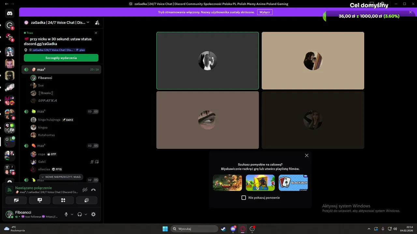
Task: Open user settings gear icon
Action: tap(93, 214)
